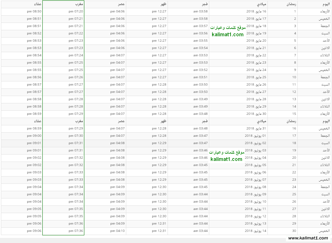The image size is (332, 243).
Task: Select the date cell 16 مايو 2018
Action: click(x=256, y=11)
